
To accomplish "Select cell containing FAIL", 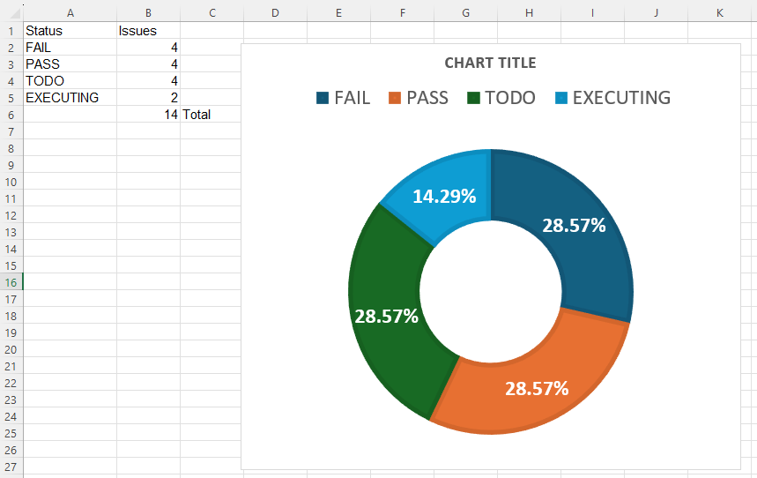I will tap(70, 48).
